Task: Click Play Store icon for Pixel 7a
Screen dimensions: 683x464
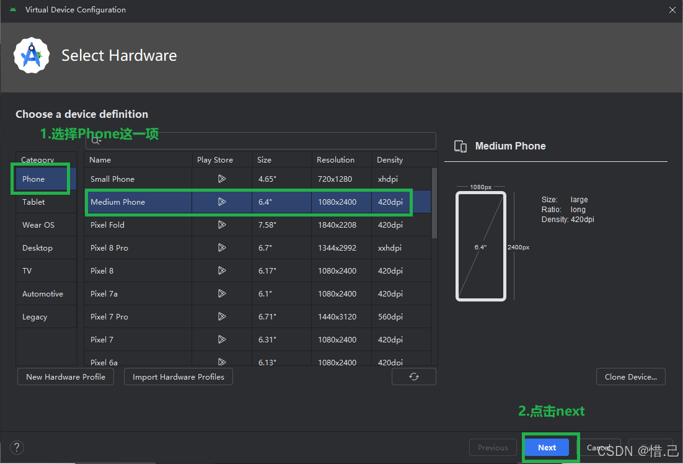Action: pos(222,293)
